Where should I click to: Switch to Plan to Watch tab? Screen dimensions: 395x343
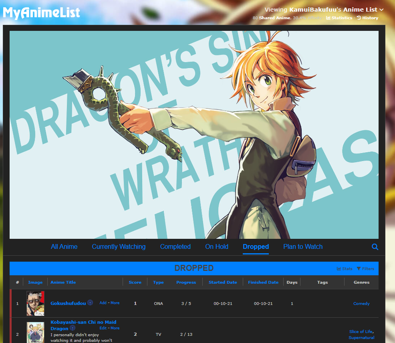pyautogui.click(x=303, y=246)
